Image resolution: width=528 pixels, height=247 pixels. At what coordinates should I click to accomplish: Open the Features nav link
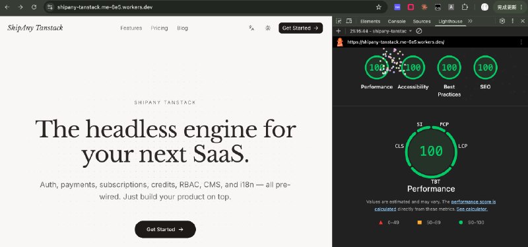pyautogui.click(x=131, y=28)
